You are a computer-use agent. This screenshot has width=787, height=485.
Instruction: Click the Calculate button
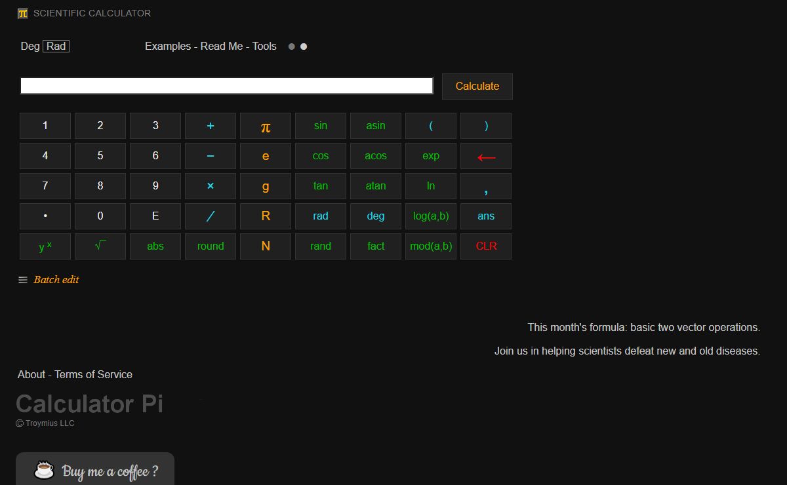click(477, 87)
